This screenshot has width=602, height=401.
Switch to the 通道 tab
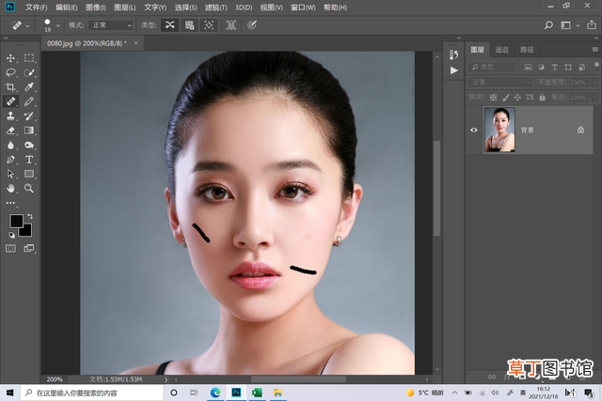(x=501, y=50)
